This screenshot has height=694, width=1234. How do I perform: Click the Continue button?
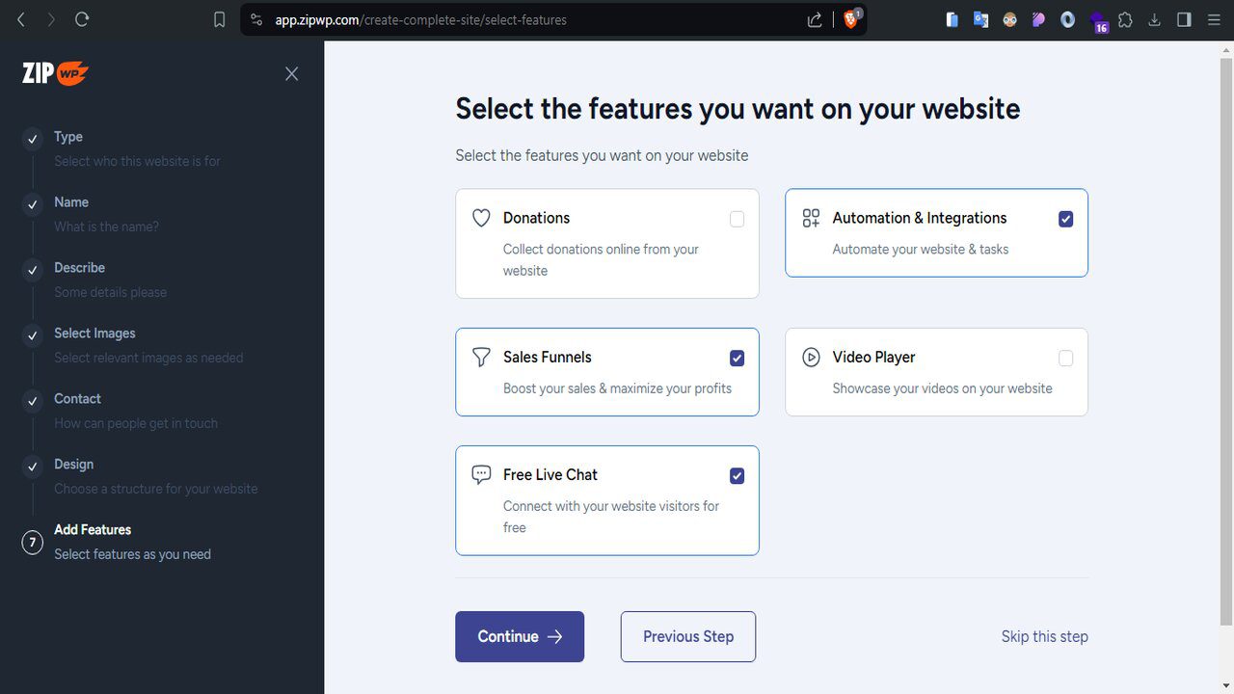(520, 636)
